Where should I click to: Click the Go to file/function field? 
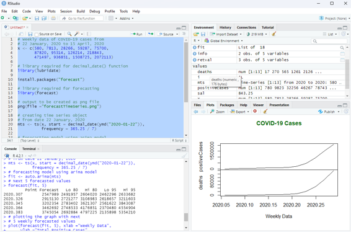point(82,19)
